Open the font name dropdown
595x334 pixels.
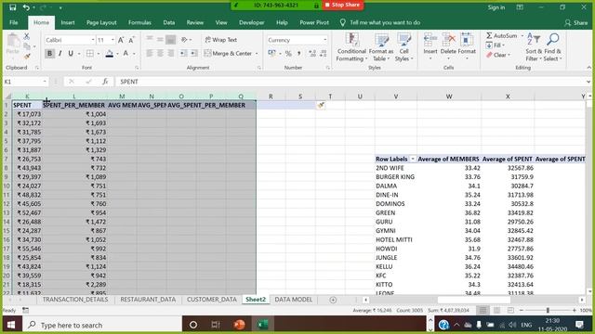click(93, 40)
